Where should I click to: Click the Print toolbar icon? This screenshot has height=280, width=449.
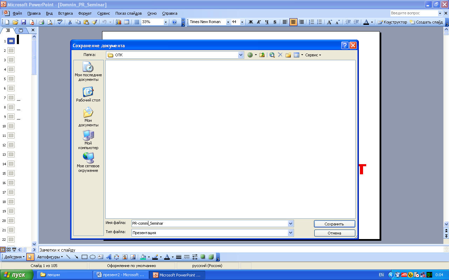click(x=41, y=22)
